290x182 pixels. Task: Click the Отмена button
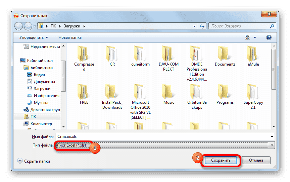pyautogui.click(x=256, y=160)
